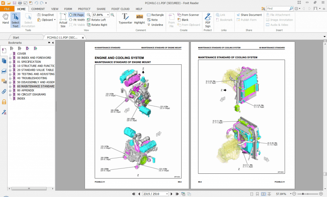The width and height of the screenshot is (327, 197).
Task: Click the Find search field
Action: 278,9
